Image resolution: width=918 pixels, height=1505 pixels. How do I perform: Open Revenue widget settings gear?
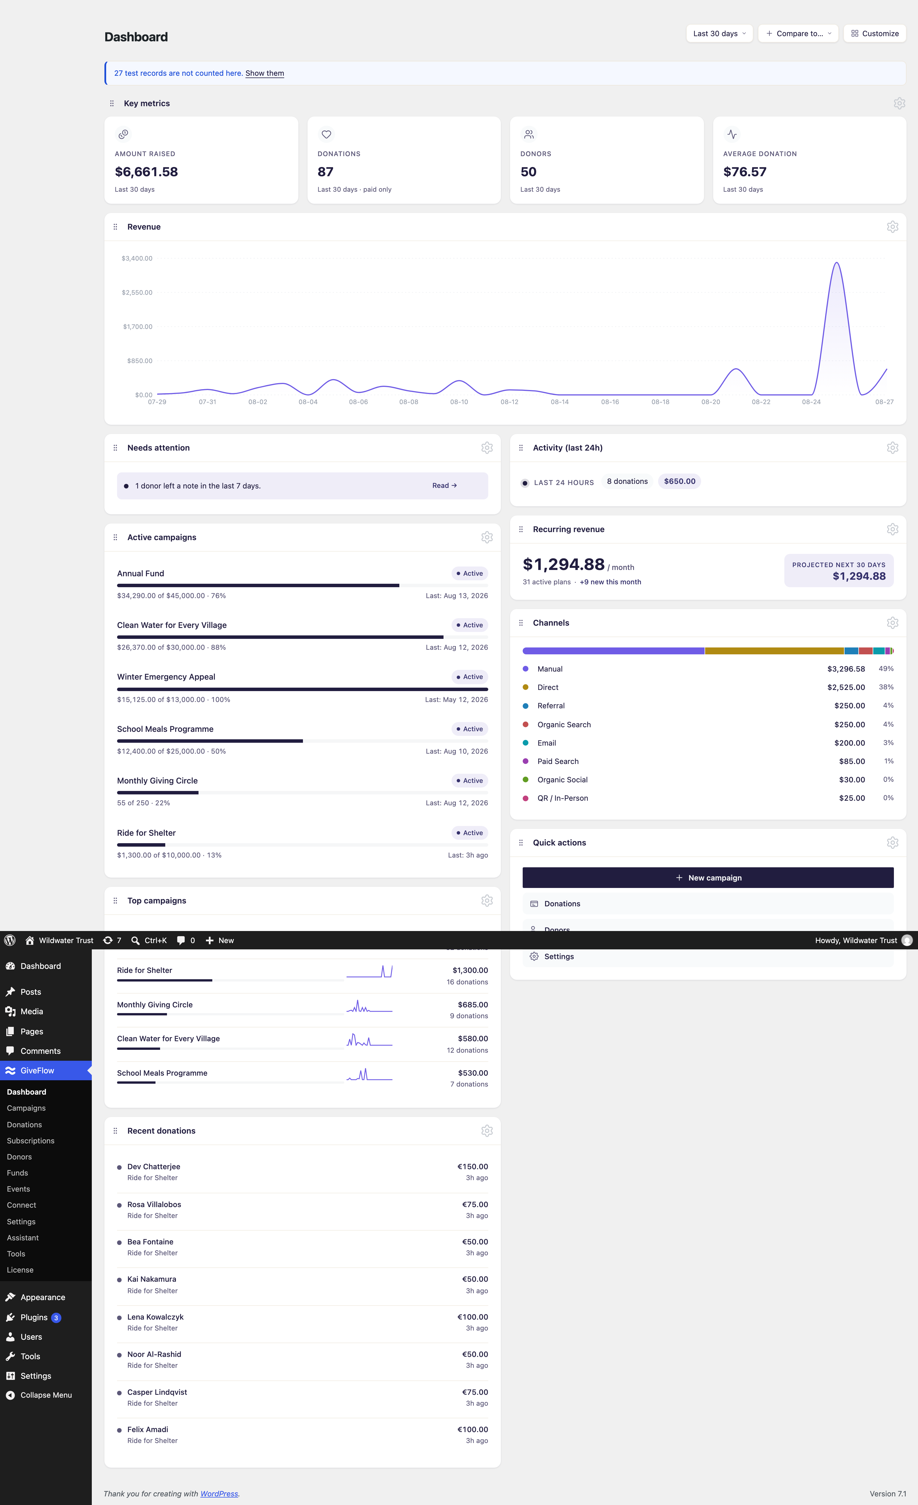coord(892,227)
